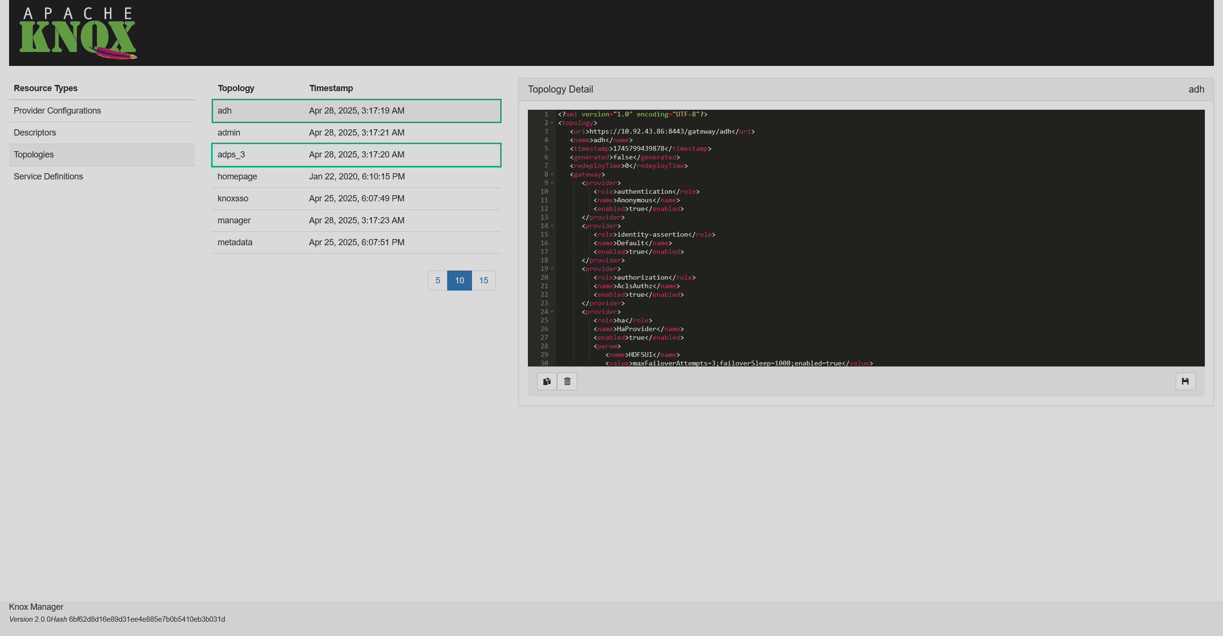The image size is (1223, 636).
Task: Click the Topology Detail panel title
Action: 560,89
